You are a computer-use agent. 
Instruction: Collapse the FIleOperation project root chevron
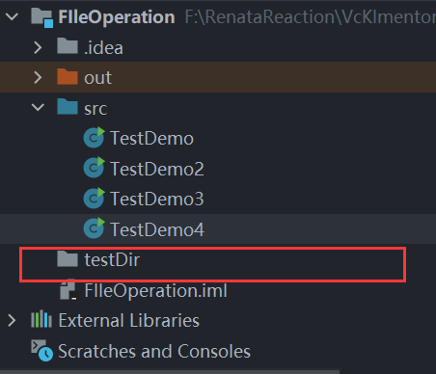(12, 16)
